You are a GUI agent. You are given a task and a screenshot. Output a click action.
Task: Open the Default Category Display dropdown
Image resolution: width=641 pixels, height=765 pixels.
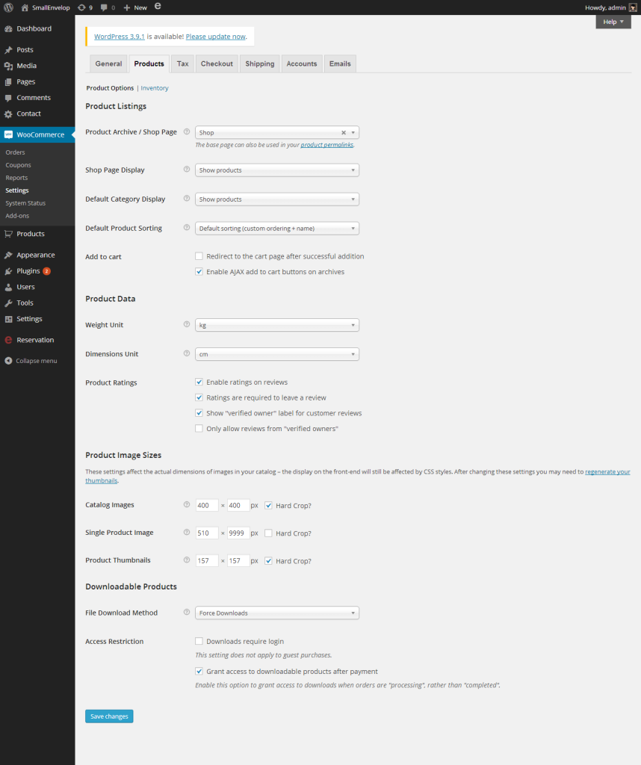click(277, 199)
